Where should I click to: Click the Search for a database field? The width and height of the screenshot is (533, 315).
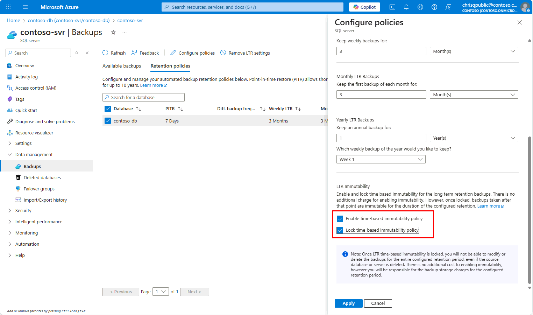[143, 97]
